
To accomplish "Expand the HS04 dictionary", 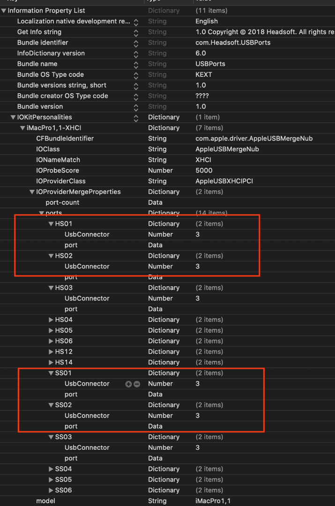I will (x=51, y=320).
